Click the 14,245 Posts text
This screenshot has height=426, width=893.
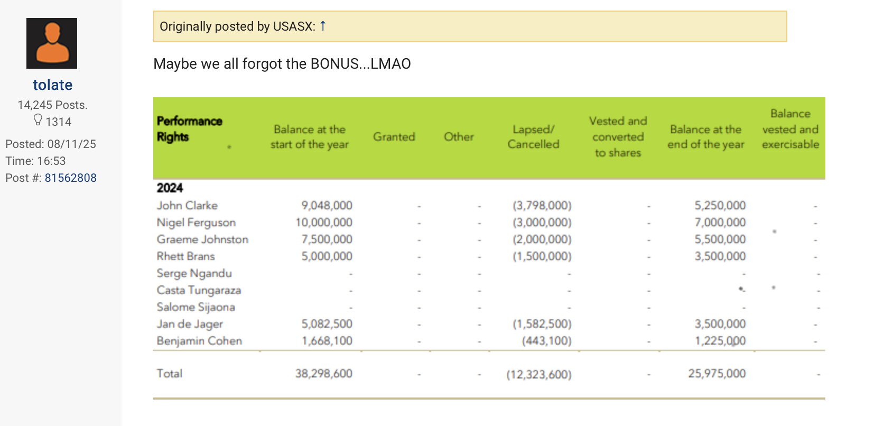(x=52, y=105)
